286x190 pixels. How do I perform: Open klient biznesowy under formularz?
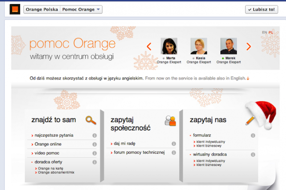point(209,146)
